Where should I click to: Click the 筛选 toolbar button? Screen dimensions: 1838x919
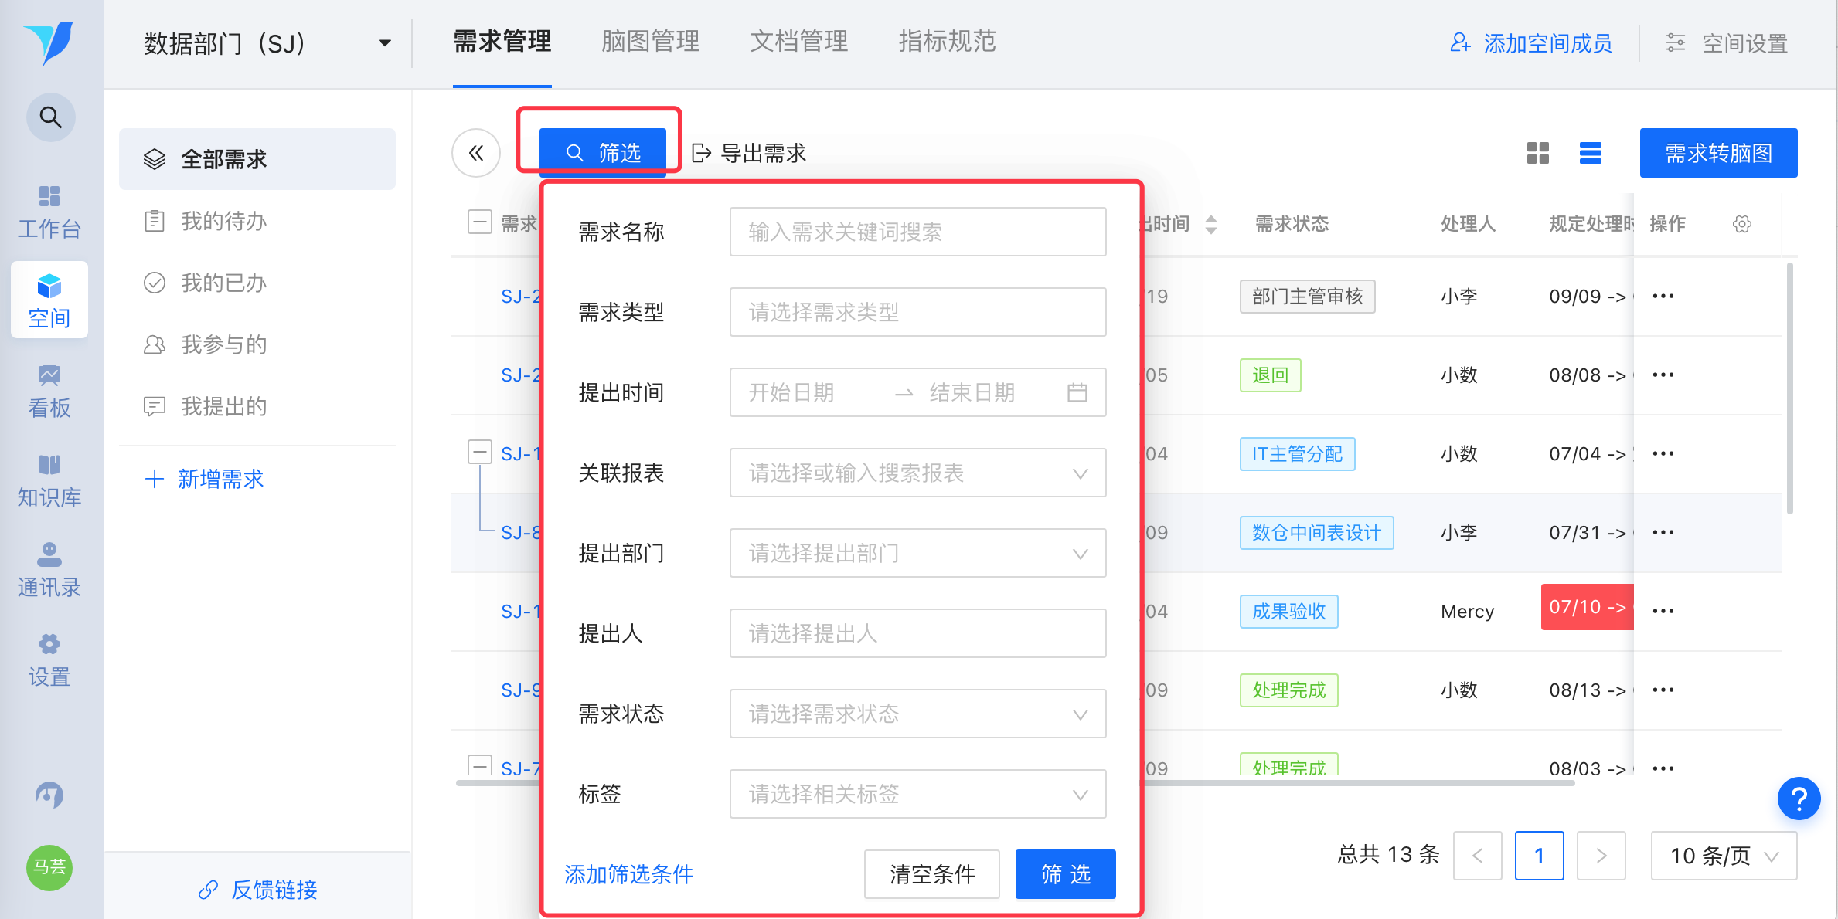pyautogui.click(x=603, y=153)
